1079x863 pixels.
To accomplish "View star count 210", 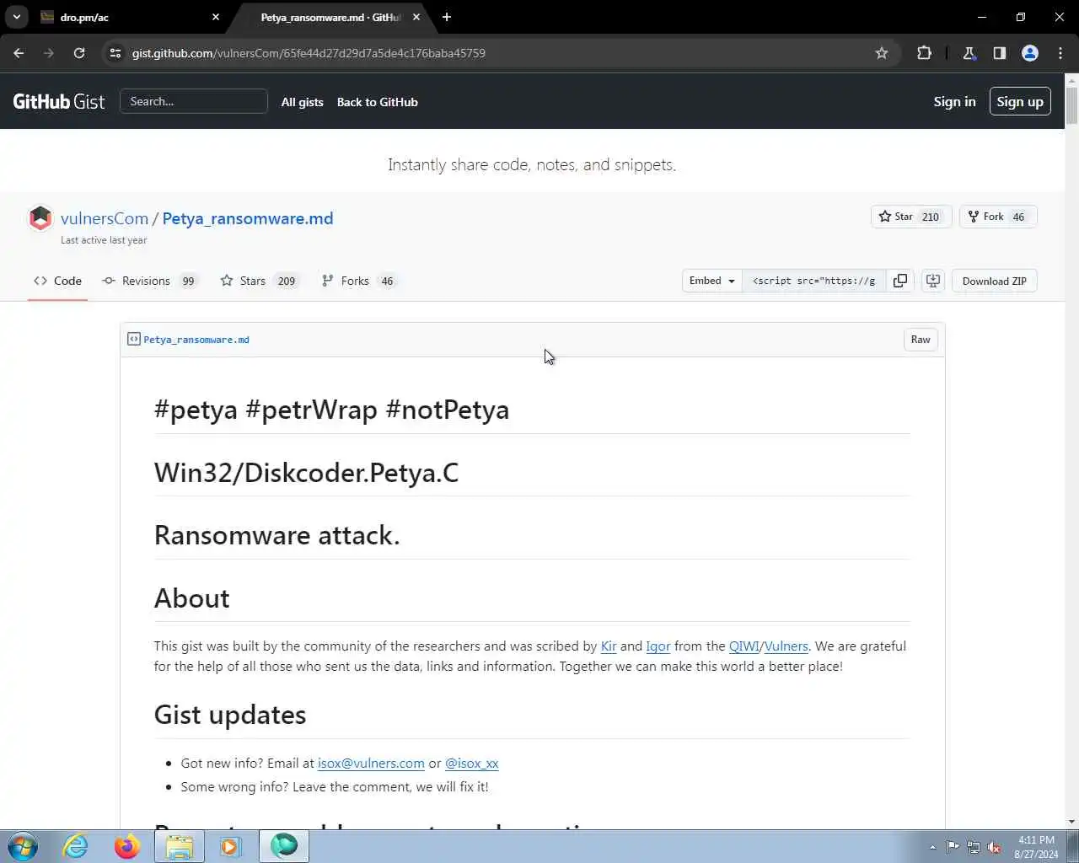I will [931, 217].
